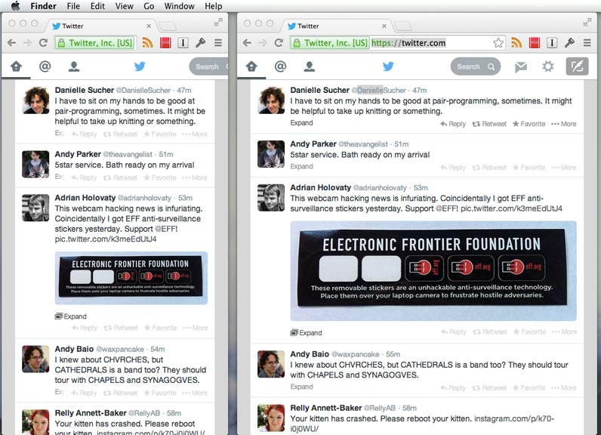This screenshot has height=435, width=601.
Task: Open Chrome menu in right window
Action: pyautogui.click(x=587, y=42)
